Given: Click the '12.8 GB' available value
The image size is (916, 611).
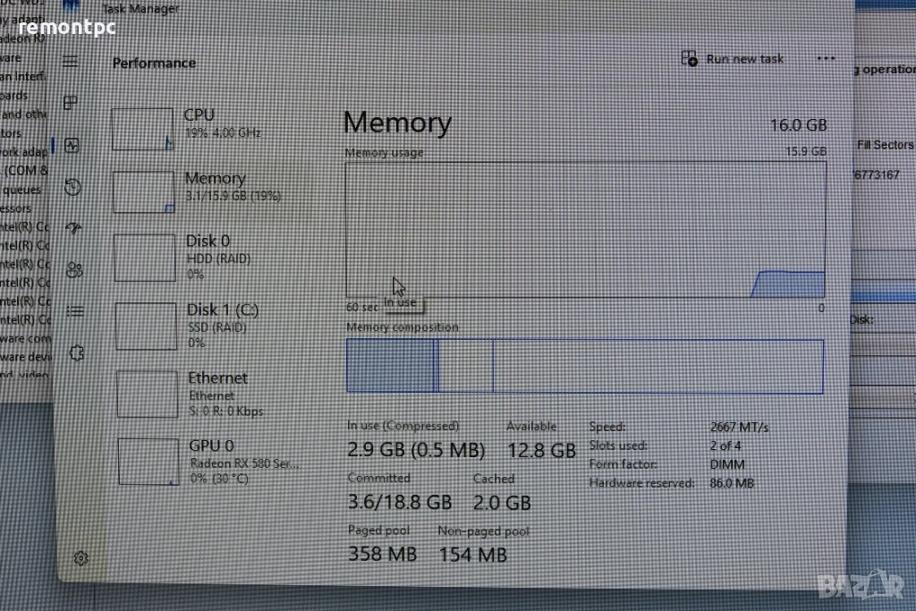Looking at the screenshot, I should (x=541, y=451).
